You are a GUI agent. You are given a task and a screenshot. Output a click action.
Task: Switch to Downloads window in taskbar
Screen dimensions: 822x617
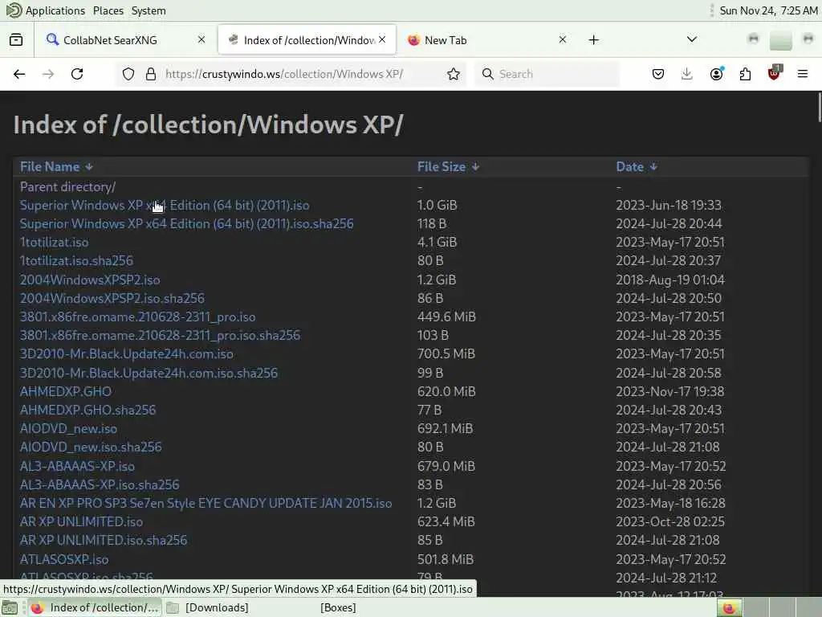pyautogui.click(x=208, y=607)
